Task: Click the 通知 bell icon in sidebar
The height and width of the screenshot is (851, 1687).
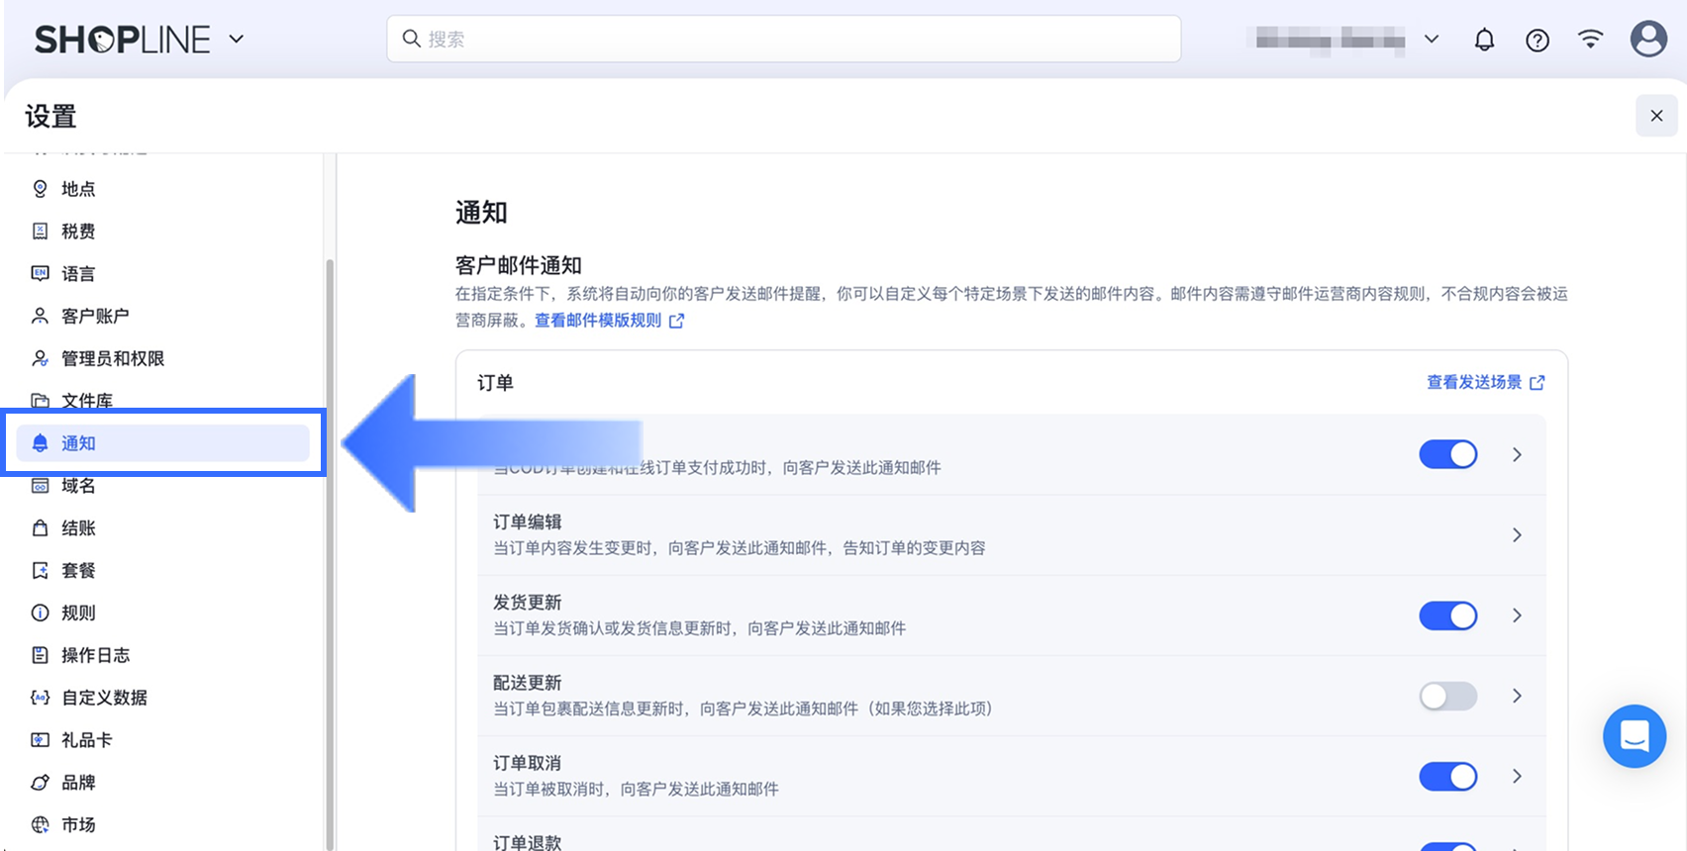Action: [40, 443]
